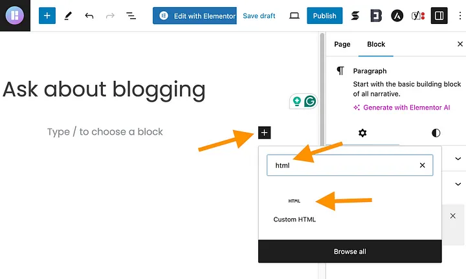Clear the html search with the X

[x=423, y=165]
